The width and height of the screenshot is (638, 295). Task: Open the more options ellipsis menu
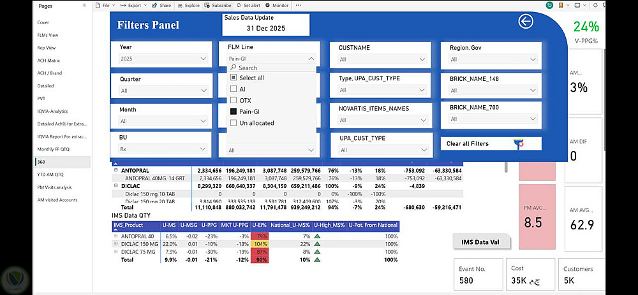point(298,5)
